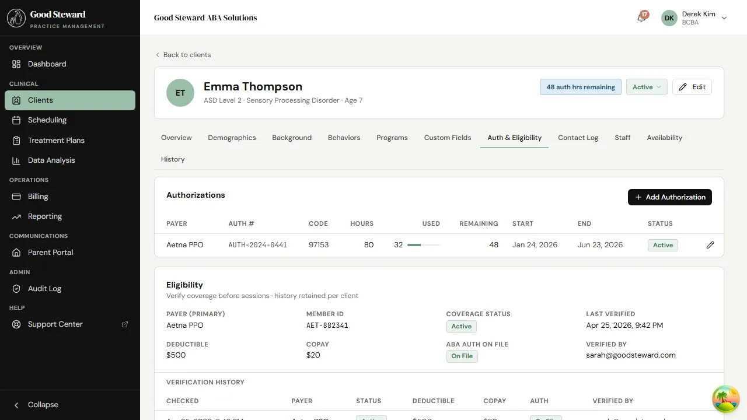Toggle the Eligibility Active coverage badge
This screenshot has height=420, width=747.
pyautogui.click(x=461, y=326)
